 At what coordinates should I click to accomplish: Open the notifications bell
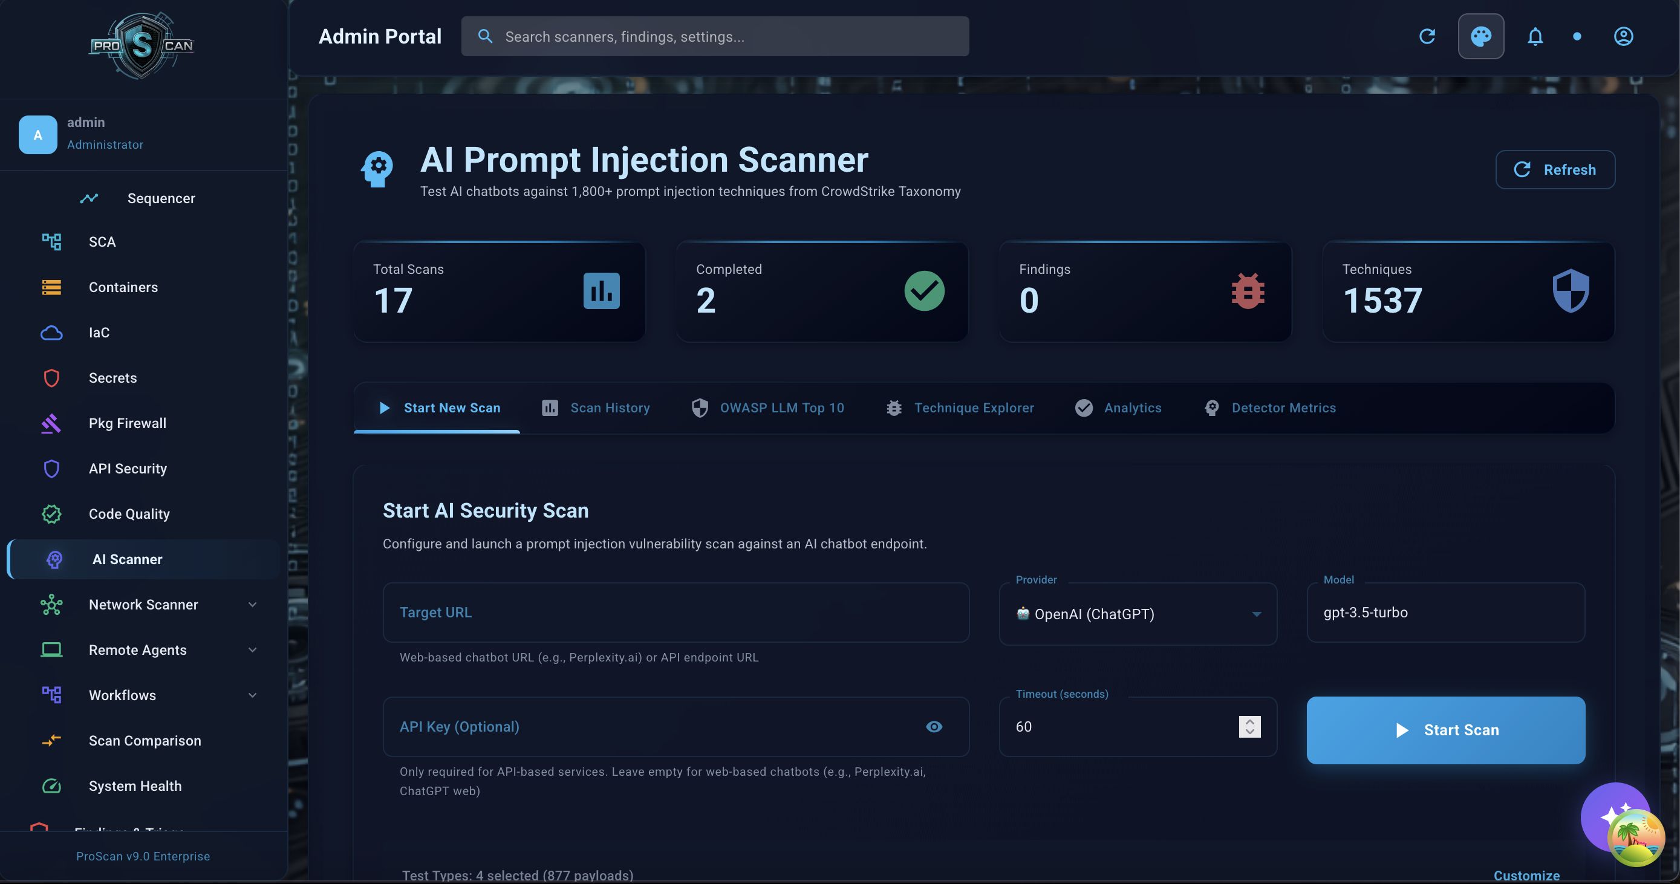pyautogui.click(x=1535, y=36)
